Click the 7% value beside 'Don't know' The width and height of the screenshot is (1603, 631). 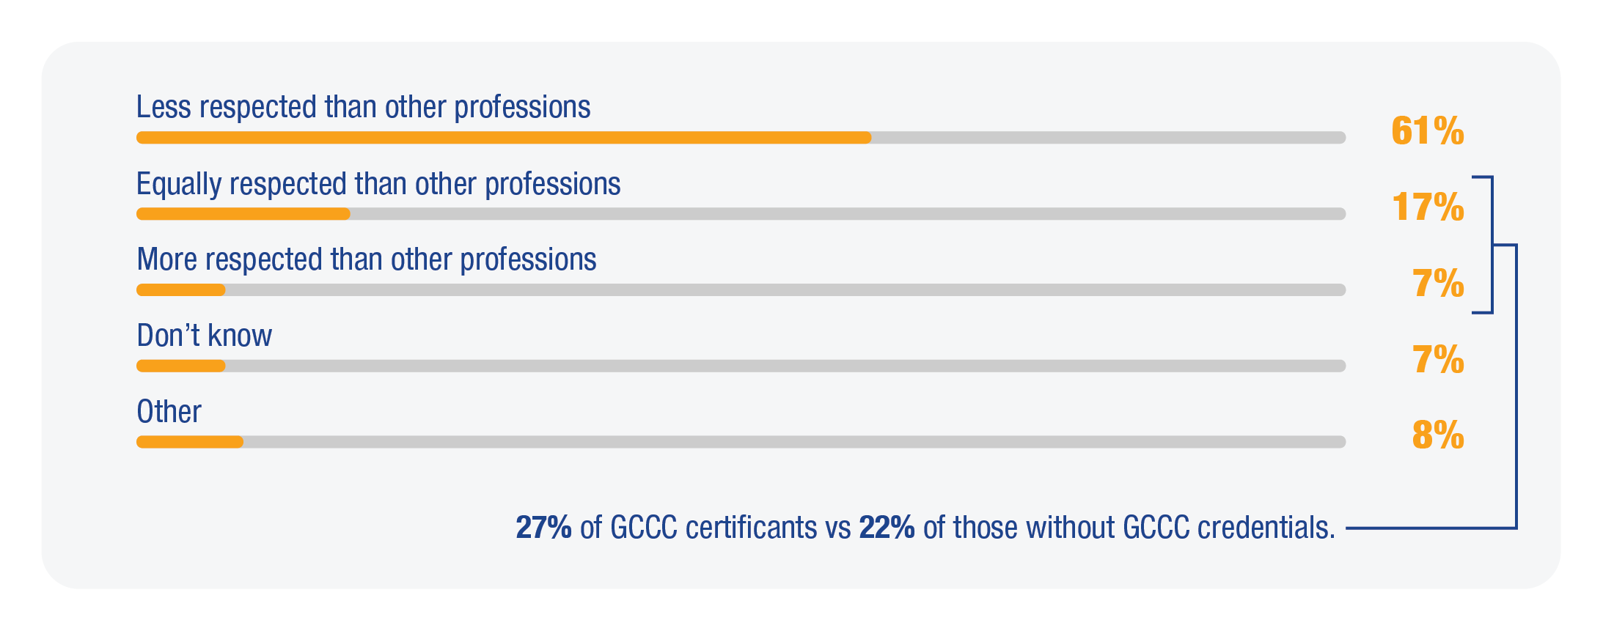1438,359
